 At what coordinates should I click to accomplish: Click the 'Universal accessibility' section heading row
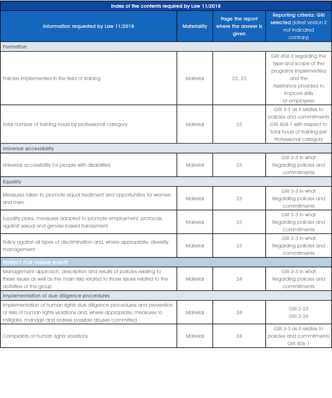[x=28, y=148]
